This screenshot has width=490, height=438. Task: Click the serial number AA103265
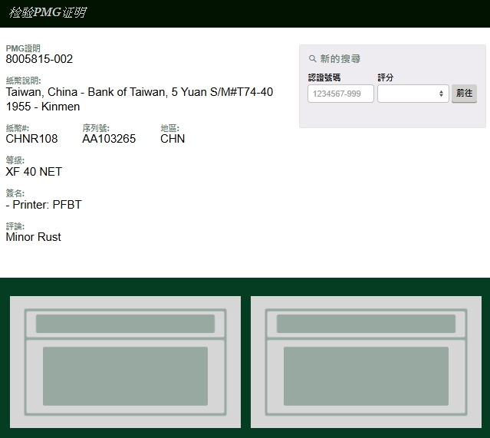pyautogui.click(x=109, y=139)
